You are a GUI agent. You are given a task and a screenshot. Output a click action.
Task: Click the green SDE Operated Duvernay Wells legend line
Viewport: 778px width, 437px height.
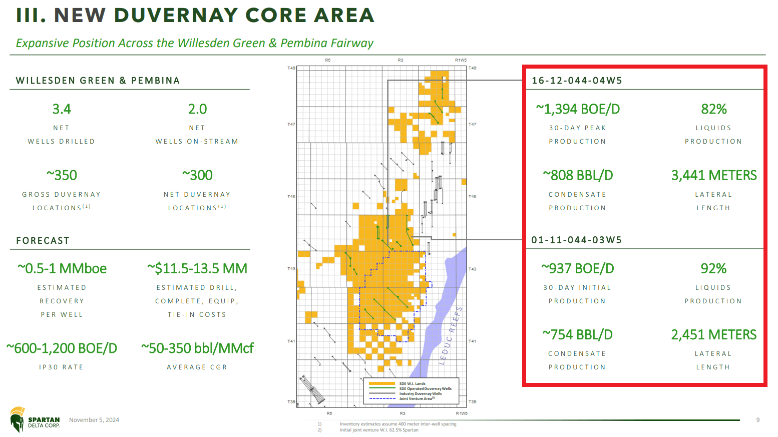coord(382,388)
